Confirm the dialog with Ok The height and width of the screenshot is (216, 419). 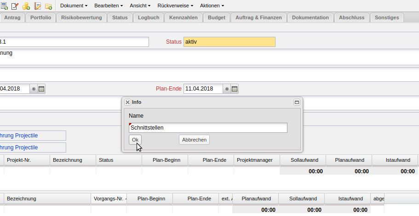point(135,140)
